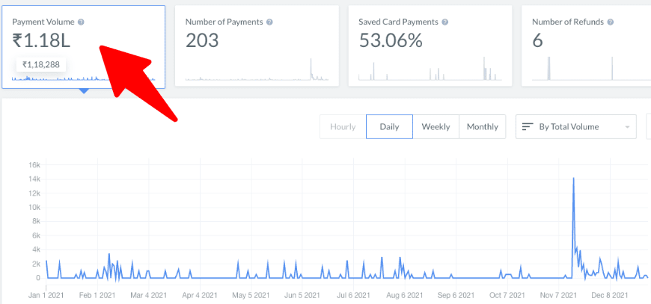The width and height of the screenshot is (651, 304).
Task: Click the Saved Card Payments help icon
Action: pyautogui.click(x=445, y=22)
